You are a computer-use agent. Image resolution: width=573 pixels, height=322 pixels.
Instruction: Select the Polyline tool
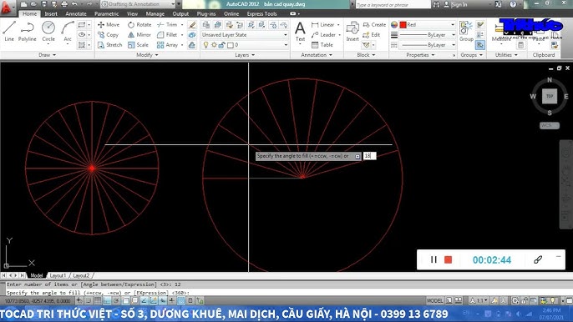click(27, 32)
